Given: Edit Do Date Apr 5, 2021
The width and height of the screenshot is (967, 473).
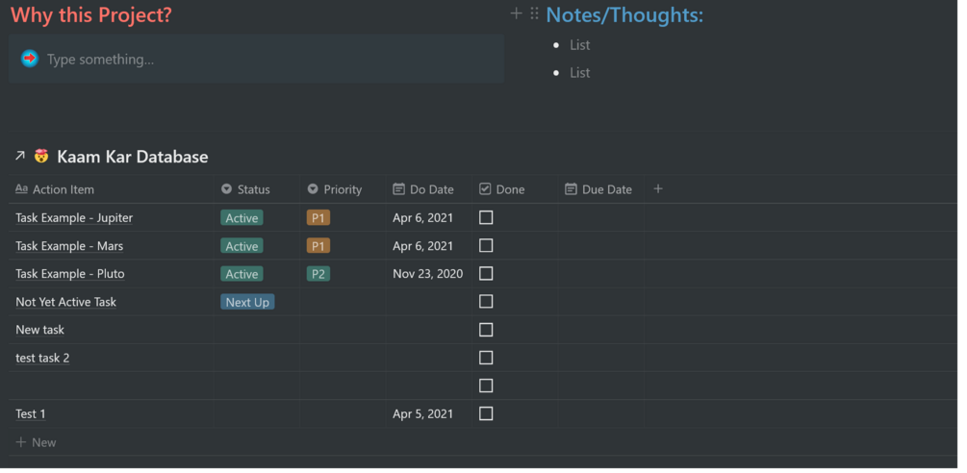Looking at the screenshot, I should (x=423, y=413).
